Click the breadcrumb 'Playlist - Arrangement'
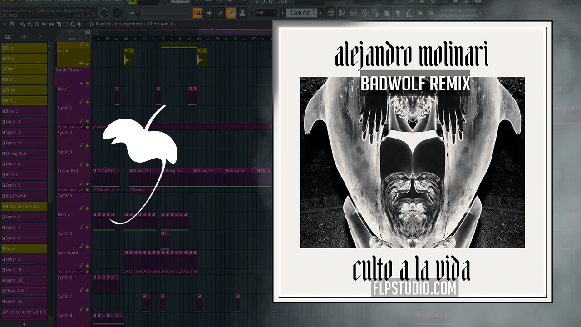This screenshot has width=581, height=327. point(119,24)
